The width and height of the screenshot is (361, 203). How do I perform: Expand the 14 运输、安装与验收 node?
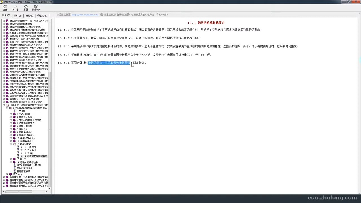coord(10,162)
